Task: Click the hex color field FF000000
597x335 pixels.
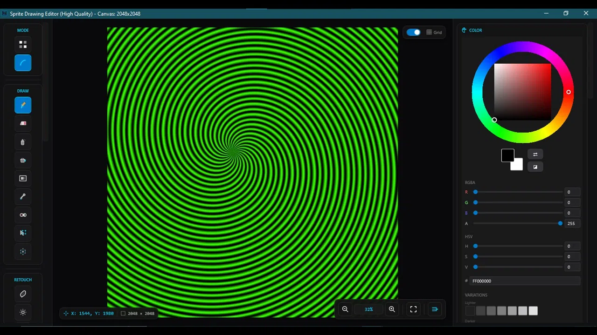Action: click(x=525, y=281)
